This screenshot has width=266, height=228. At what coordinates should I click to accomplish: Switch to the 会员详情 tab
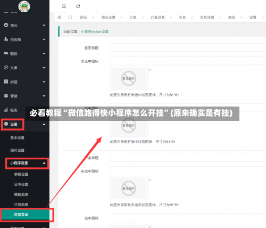click(207, 18)
